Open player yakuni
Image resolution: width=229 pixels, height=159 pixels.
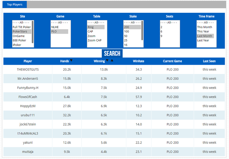pos(28,143)
